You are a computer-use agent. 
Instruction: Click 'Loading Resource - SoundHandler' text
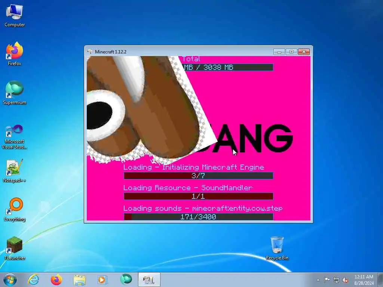[x=188, y=188]
